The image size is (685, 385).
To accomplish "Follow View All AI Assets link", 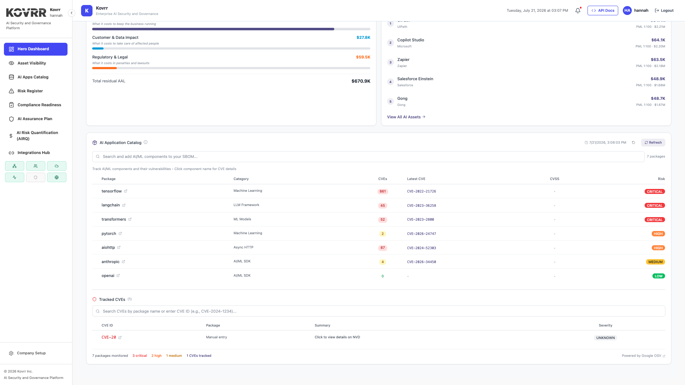I will (406, 117).
